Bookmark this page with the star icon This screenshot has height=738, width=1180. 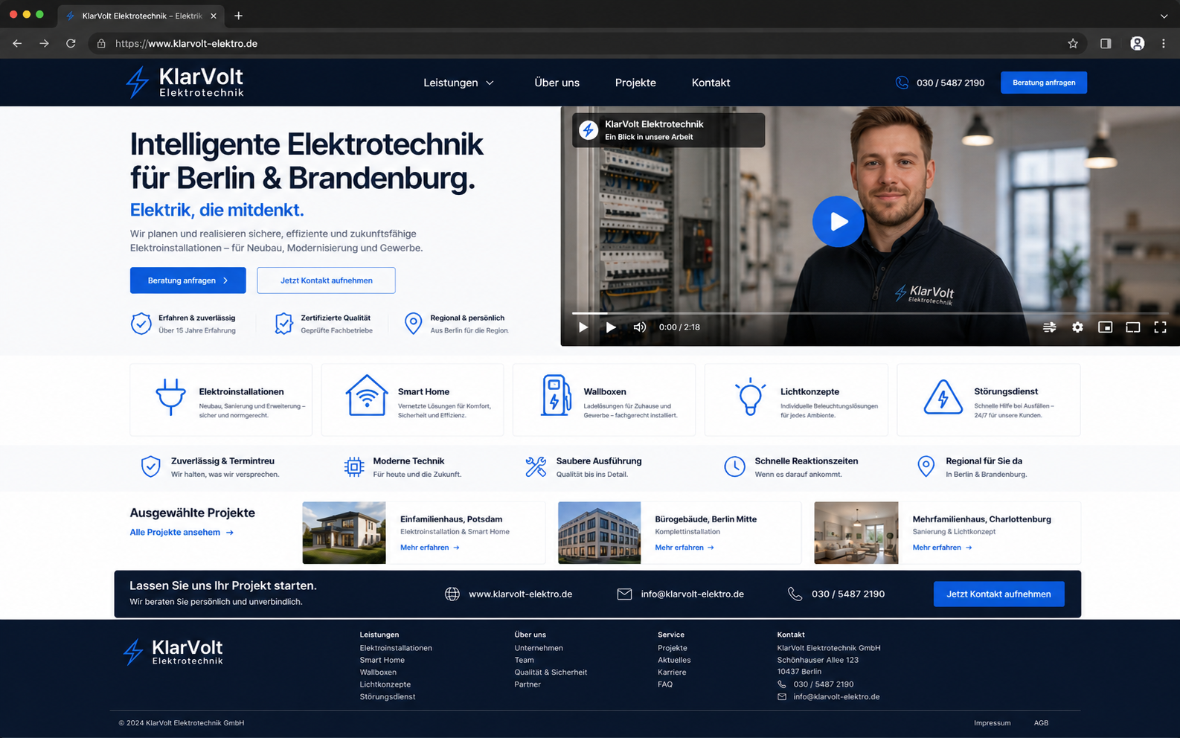coord(1073,44)
